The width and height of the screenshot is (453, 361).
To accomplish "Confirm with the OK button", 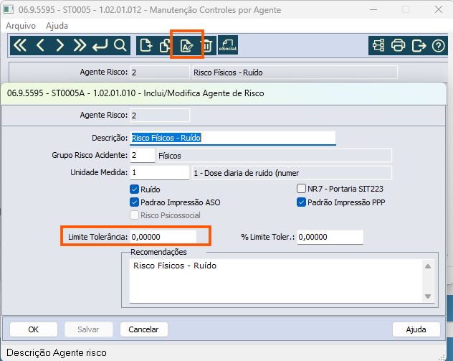I will (34, 329).
